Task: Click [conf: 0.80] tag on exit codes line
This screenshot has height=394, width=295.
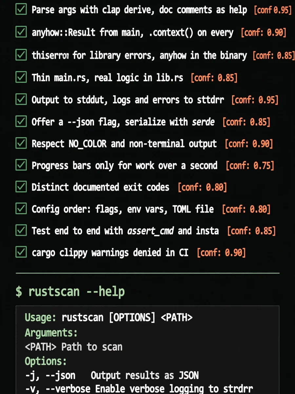Action: (x=202, y=187)
